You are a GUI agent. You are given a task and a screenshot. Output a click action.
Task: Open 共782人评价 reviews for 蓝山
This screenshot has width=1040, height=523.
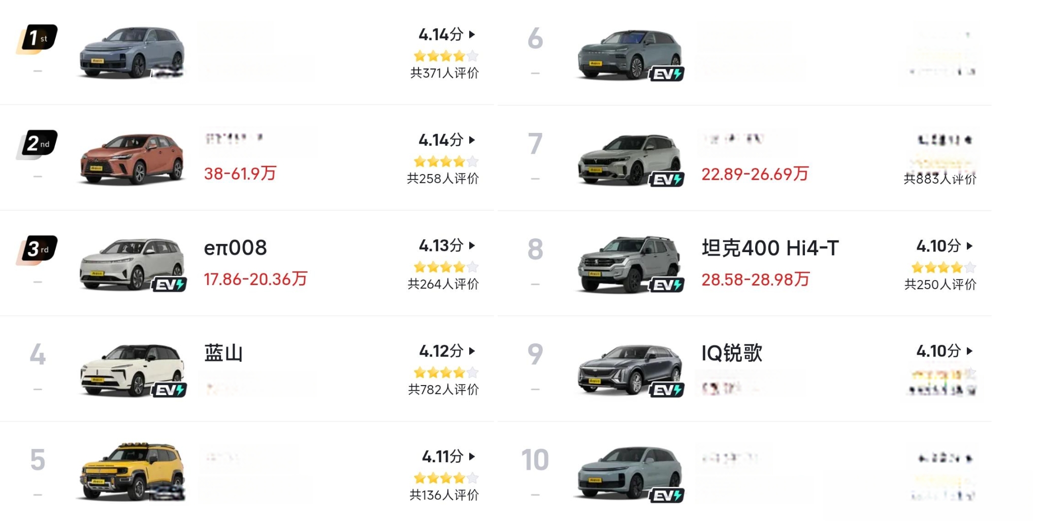coord(443,390)
